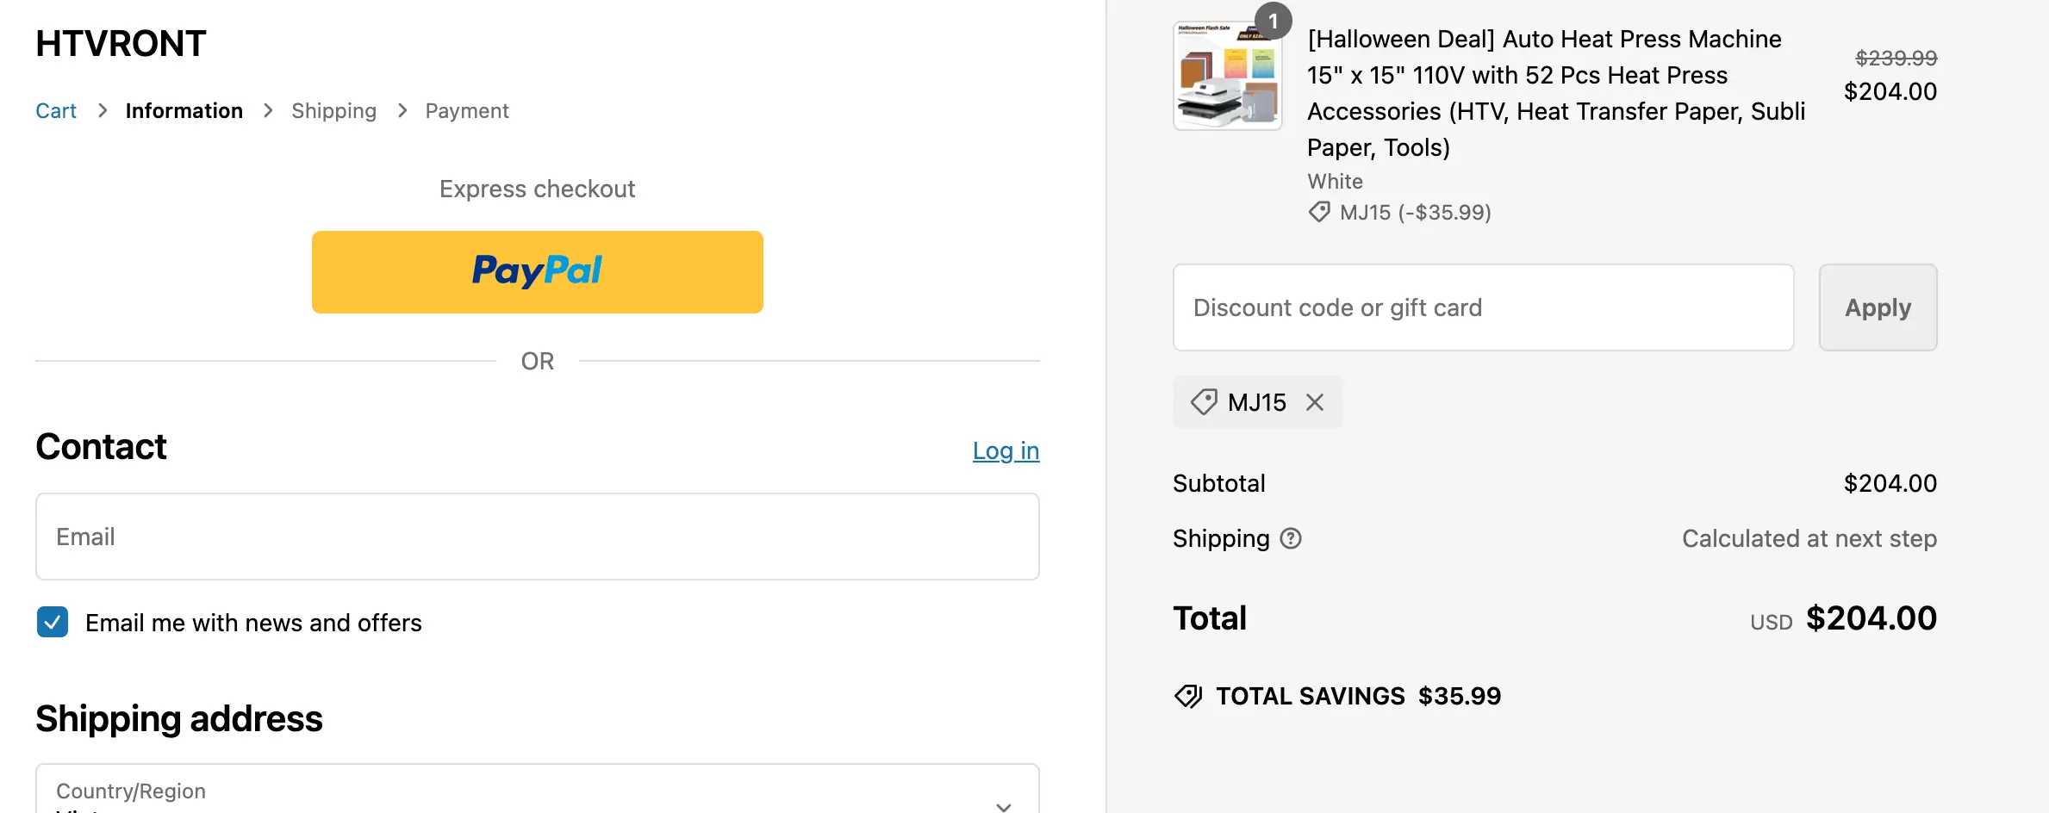Screen dimensions: 2049x813
Task: Click the quantity badge on product image
Action: pyautogui.click(x=1273, y=21)
